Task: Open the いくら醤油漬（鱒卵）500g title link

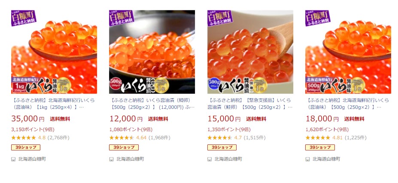Action: pos(152,104)
